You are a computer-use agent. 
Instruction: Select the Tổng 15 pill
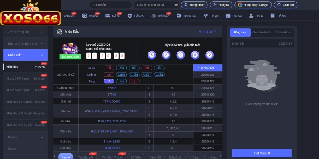click(x=109, y=81)
